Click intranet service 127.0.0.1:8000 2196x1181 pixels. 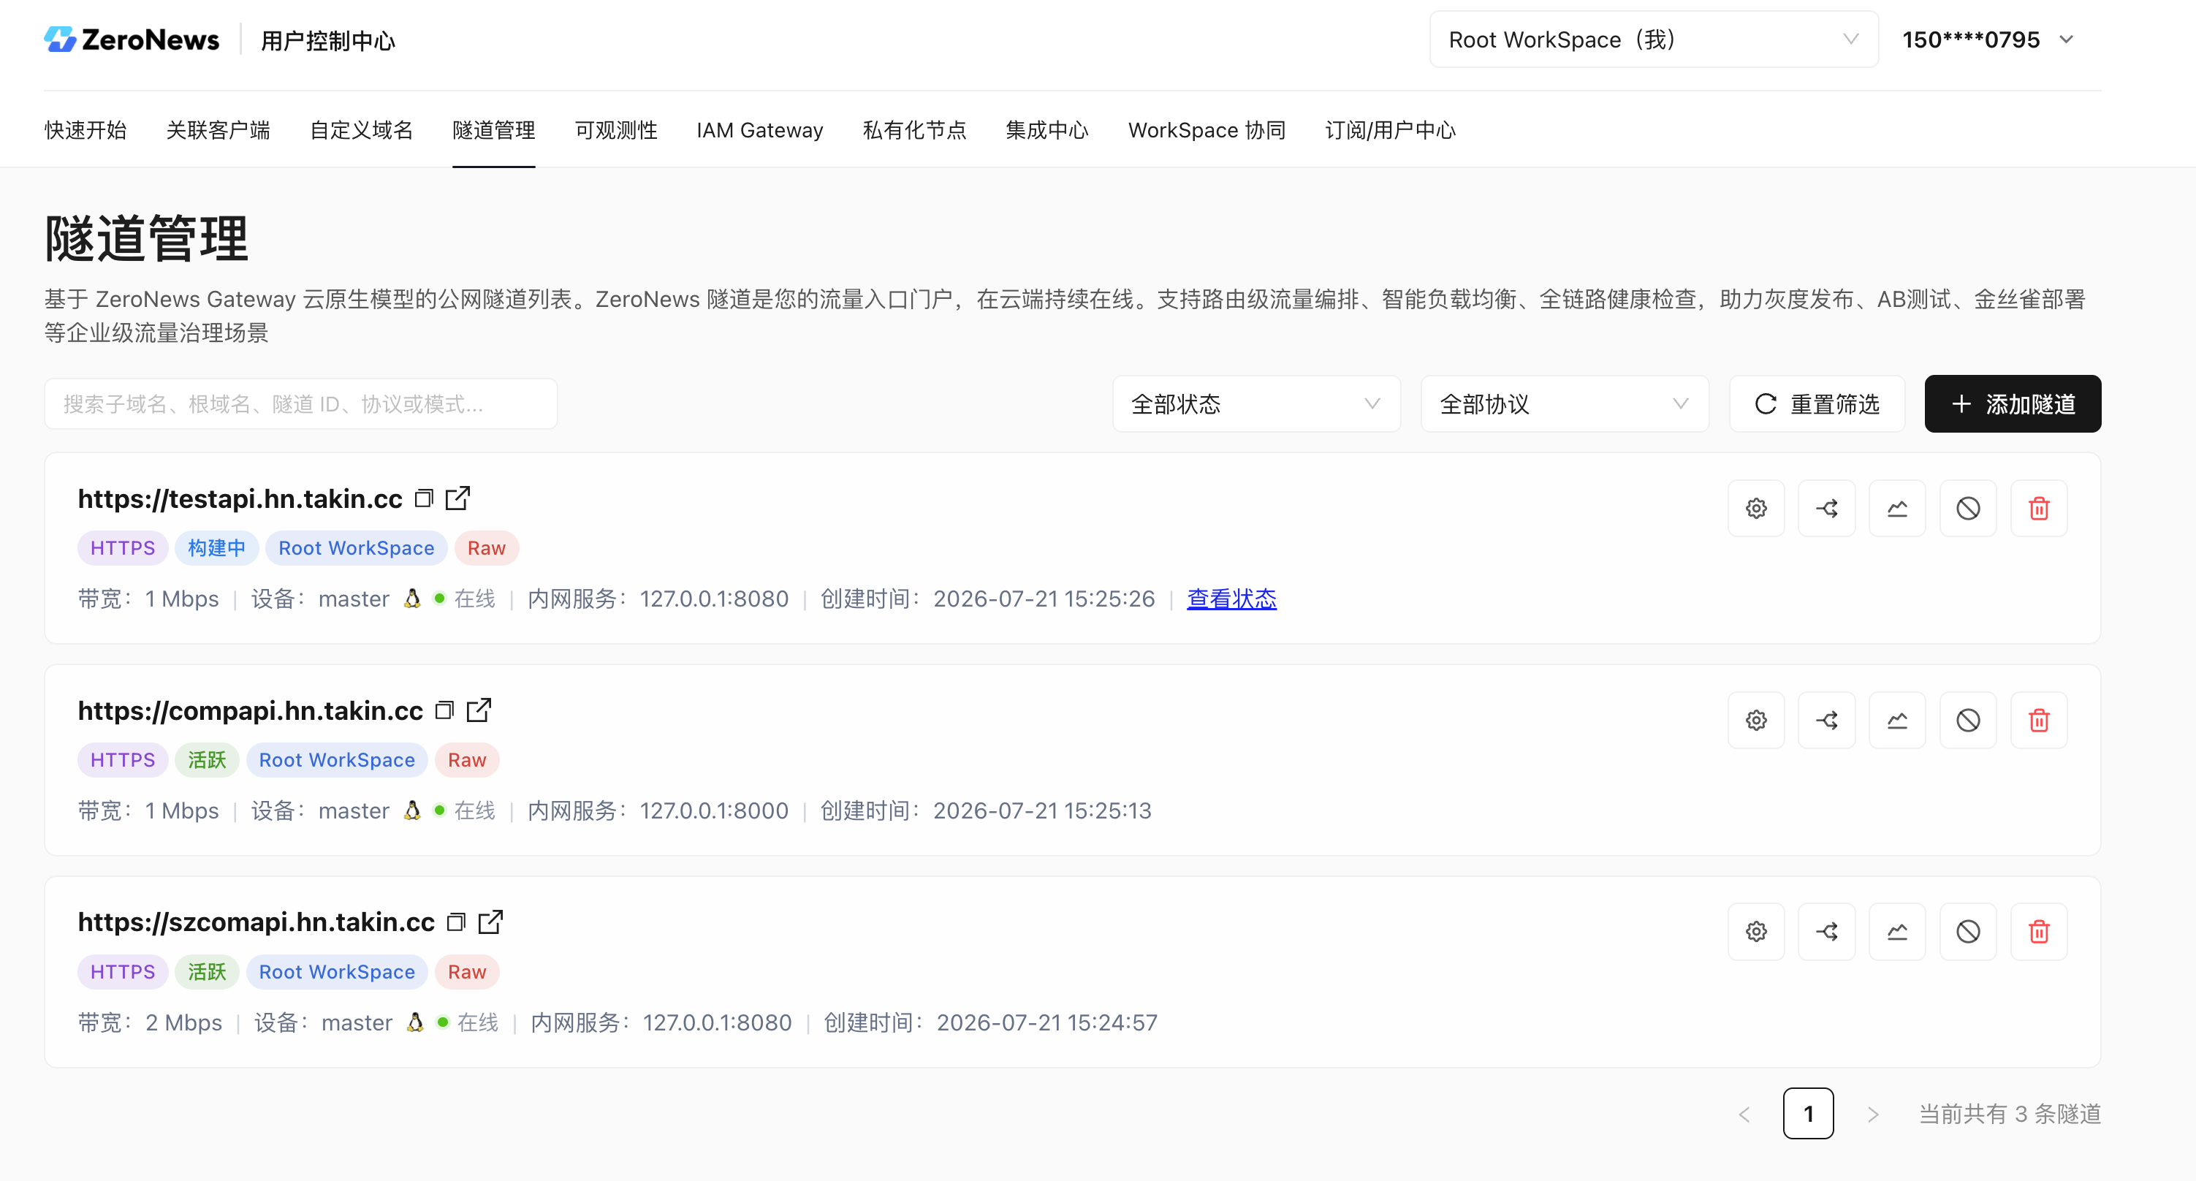(x=715, y=811)
